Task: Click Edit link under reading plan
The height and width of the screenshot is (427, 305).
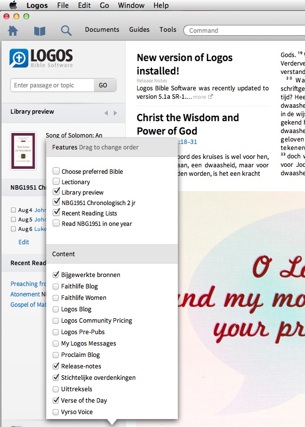Action: [x=24, y=242]
